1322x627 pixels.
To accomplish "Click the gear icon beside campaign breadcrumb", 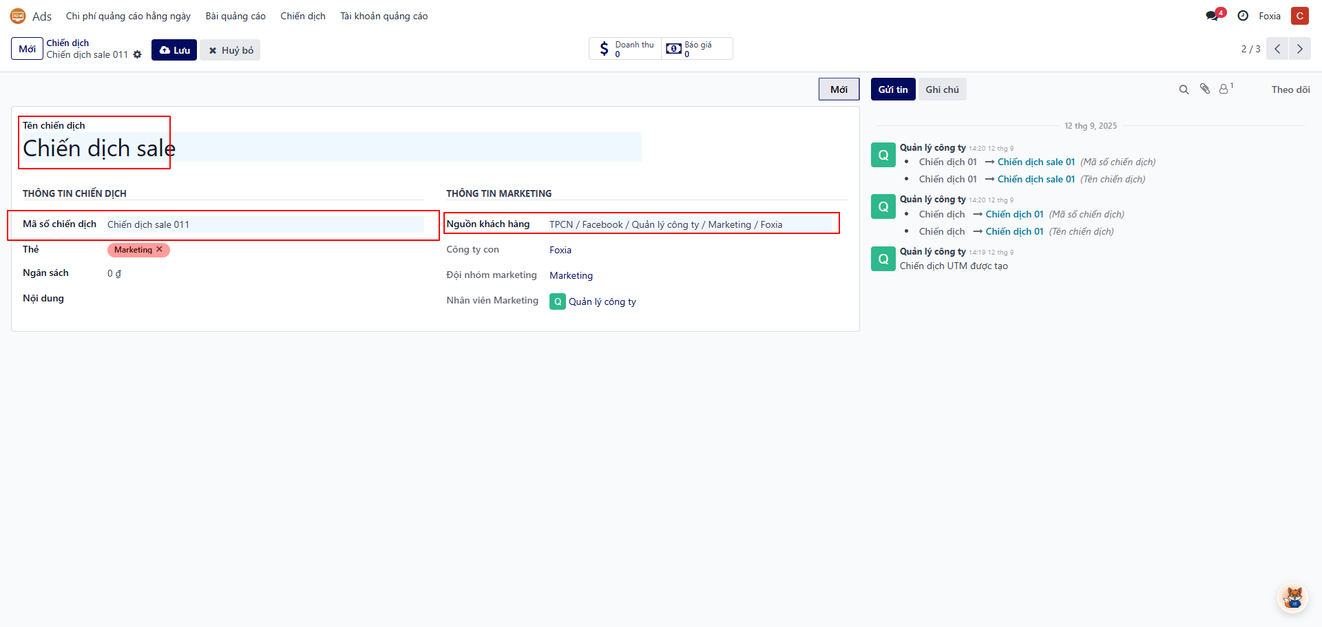I will coord(138,54).
